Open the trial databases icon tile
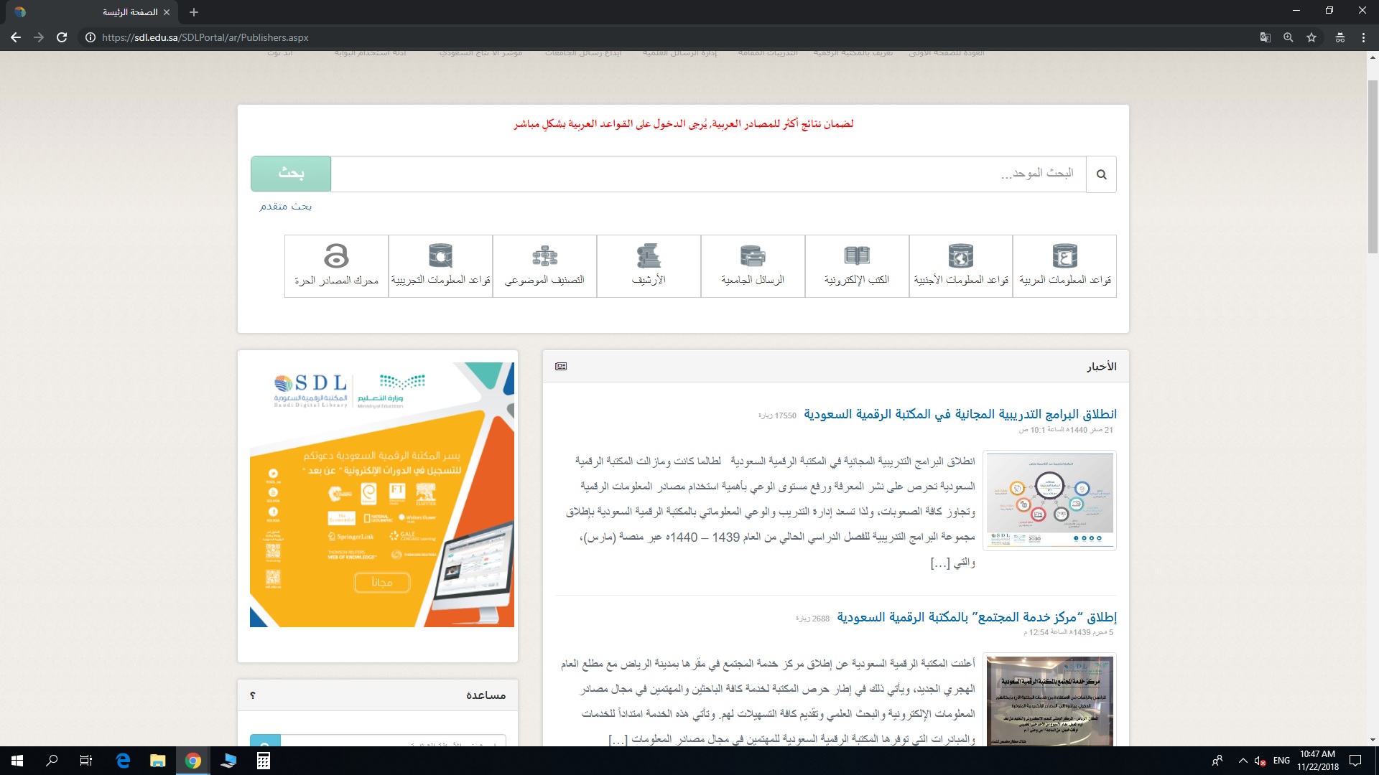This screenshot has height=775, width=1379. coord(440,265)
